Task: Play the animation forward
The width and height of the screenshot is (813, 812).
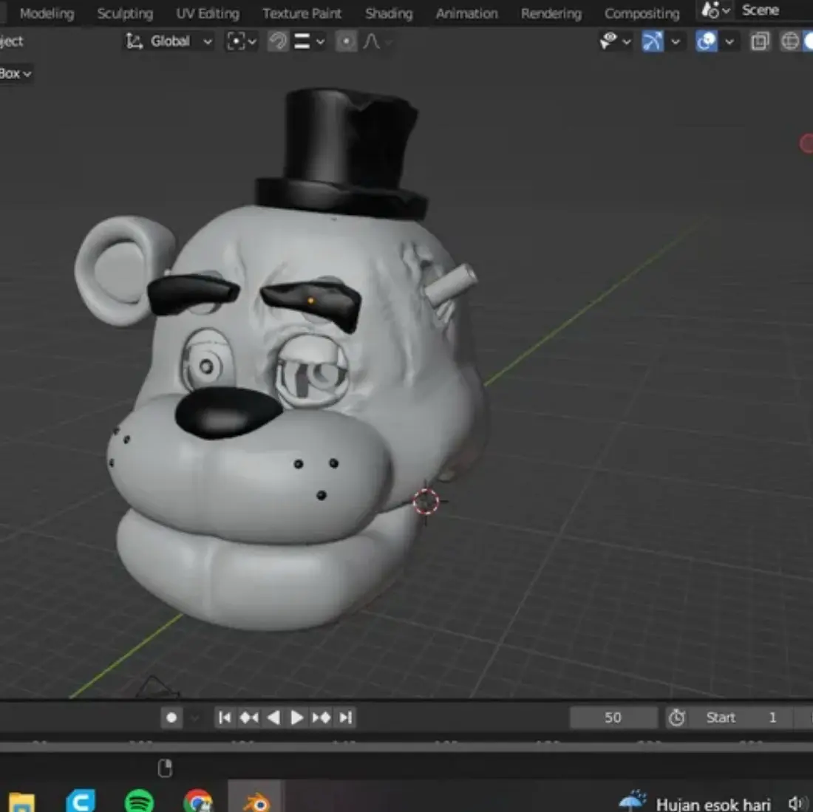Action: click(x=296, y=717)
